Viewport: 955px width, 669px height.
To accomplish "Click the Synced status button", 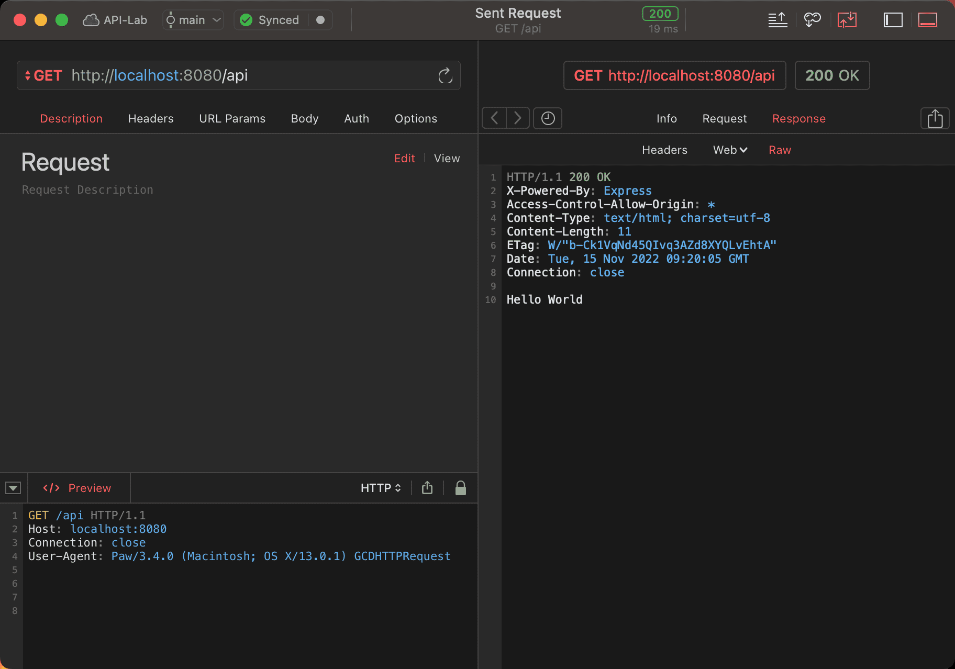I will point(270,20).
